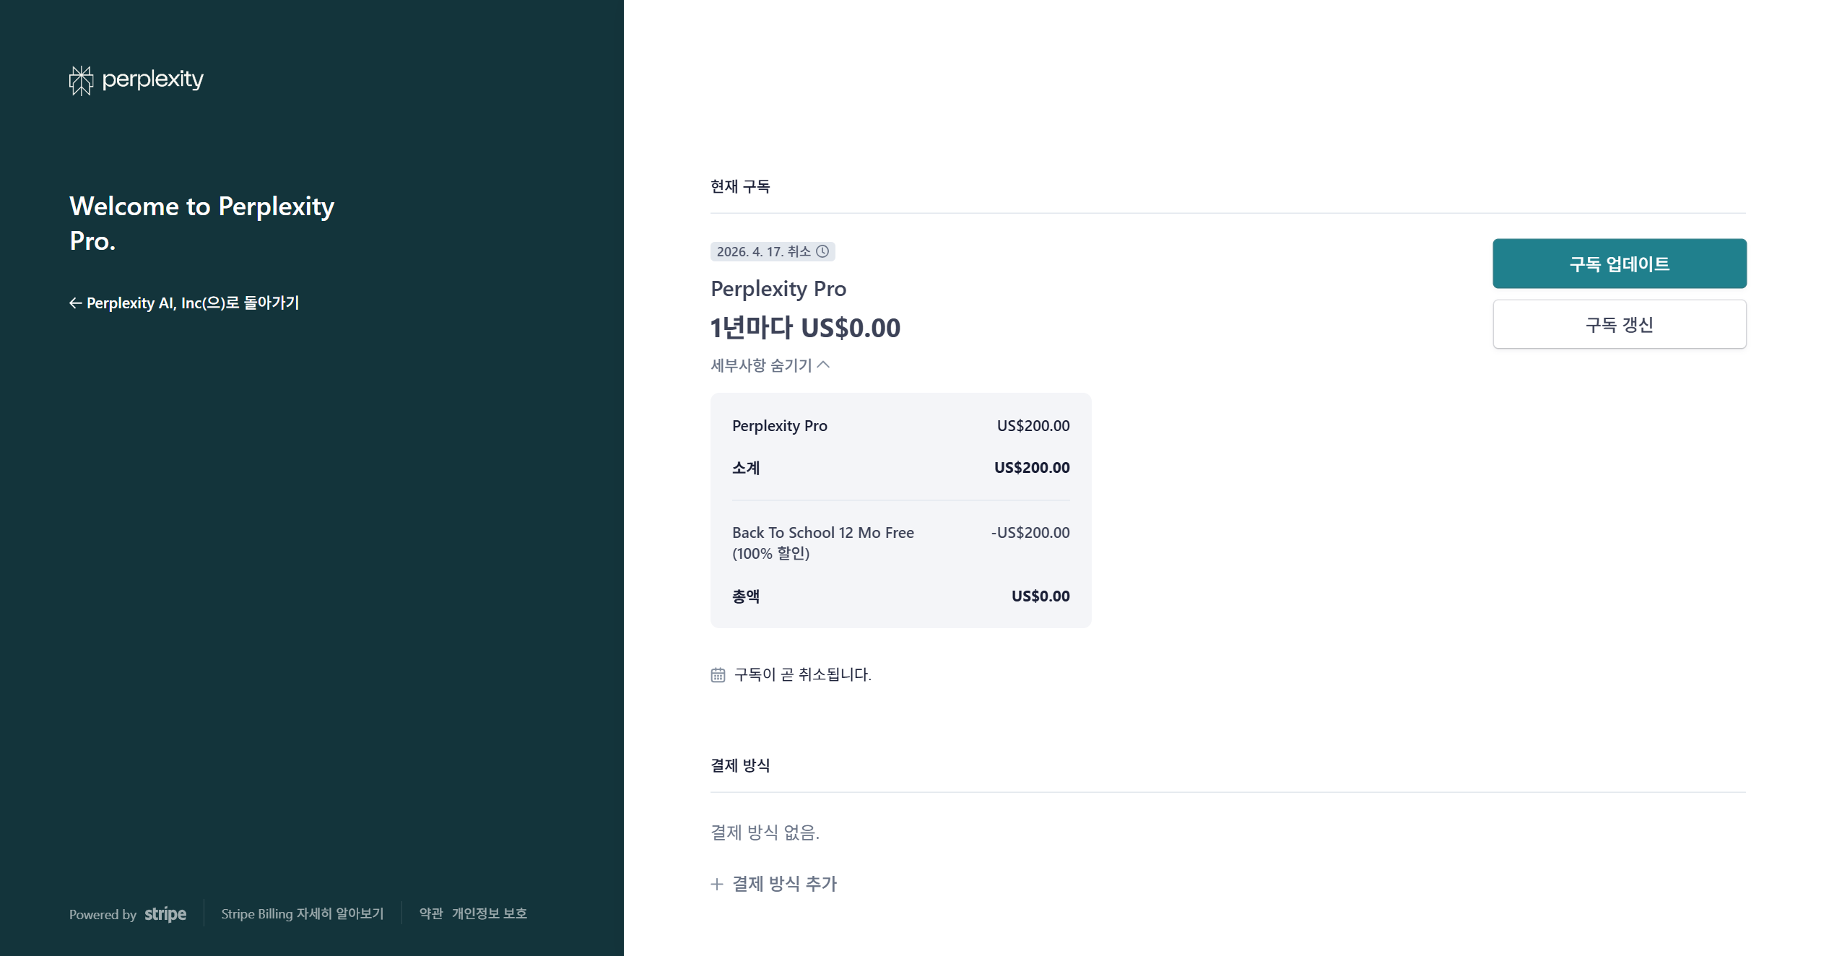Open the 개인정보 보호 privacy link
Viewport: 1829px width, 956px height.
point(490,914)
